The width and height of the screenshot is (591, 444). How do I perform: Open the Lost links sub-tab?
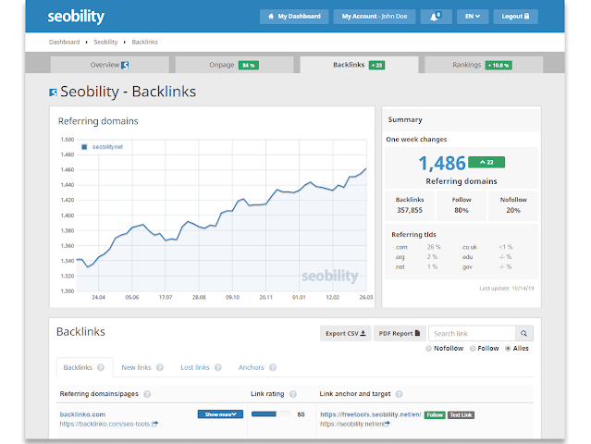[194, 367]
